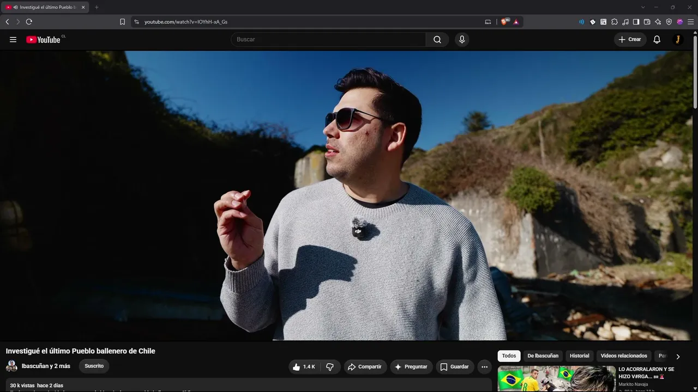Image resolution: width=698 pixels, height=392 pixels.
Task: Open the Ibascuñan channel avatar
Action: tap(11, 366)
